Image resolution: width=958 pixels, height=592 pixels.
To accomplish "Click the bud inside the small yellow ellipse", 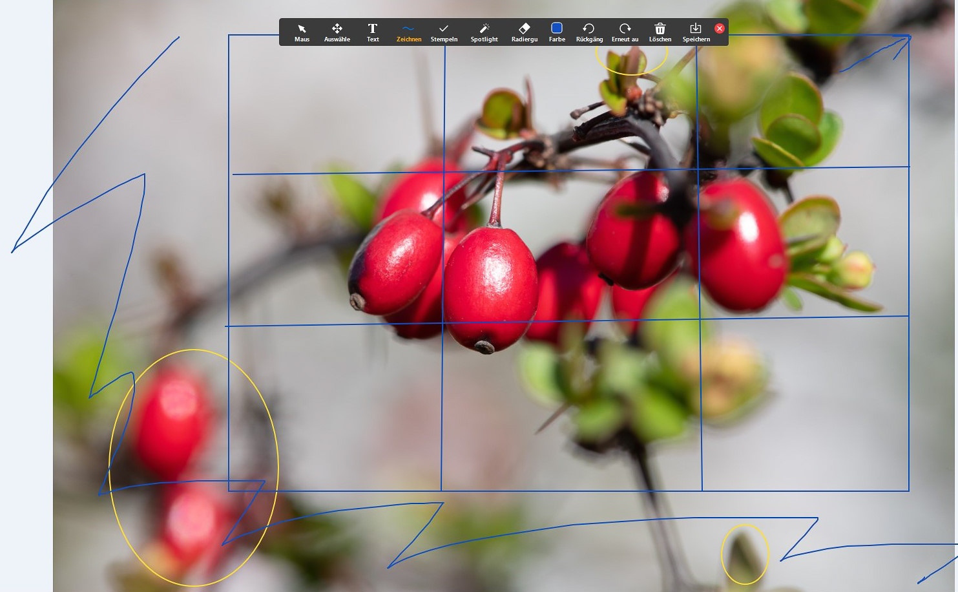I will pos(744,557).
